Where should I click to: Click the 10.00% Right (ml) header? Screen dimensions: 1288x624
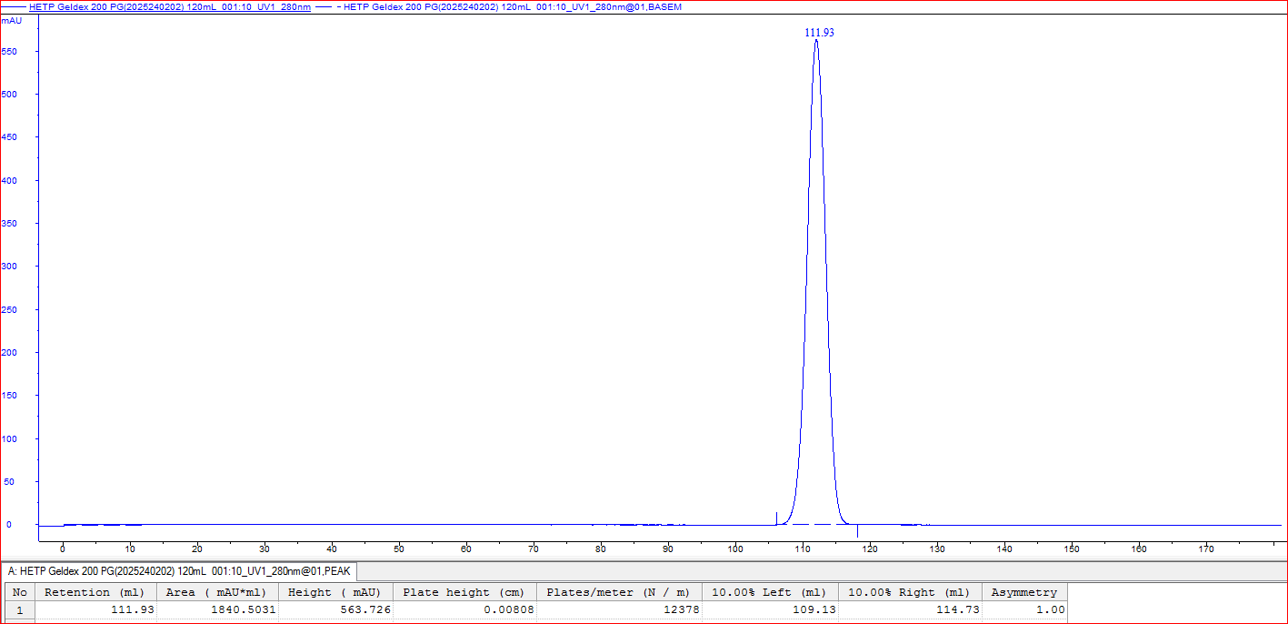[909, 592]
